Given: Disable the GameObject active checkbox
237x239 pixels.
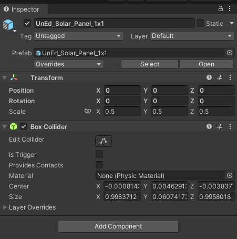Looking at the screenshot, I should (x=27, y=23).
